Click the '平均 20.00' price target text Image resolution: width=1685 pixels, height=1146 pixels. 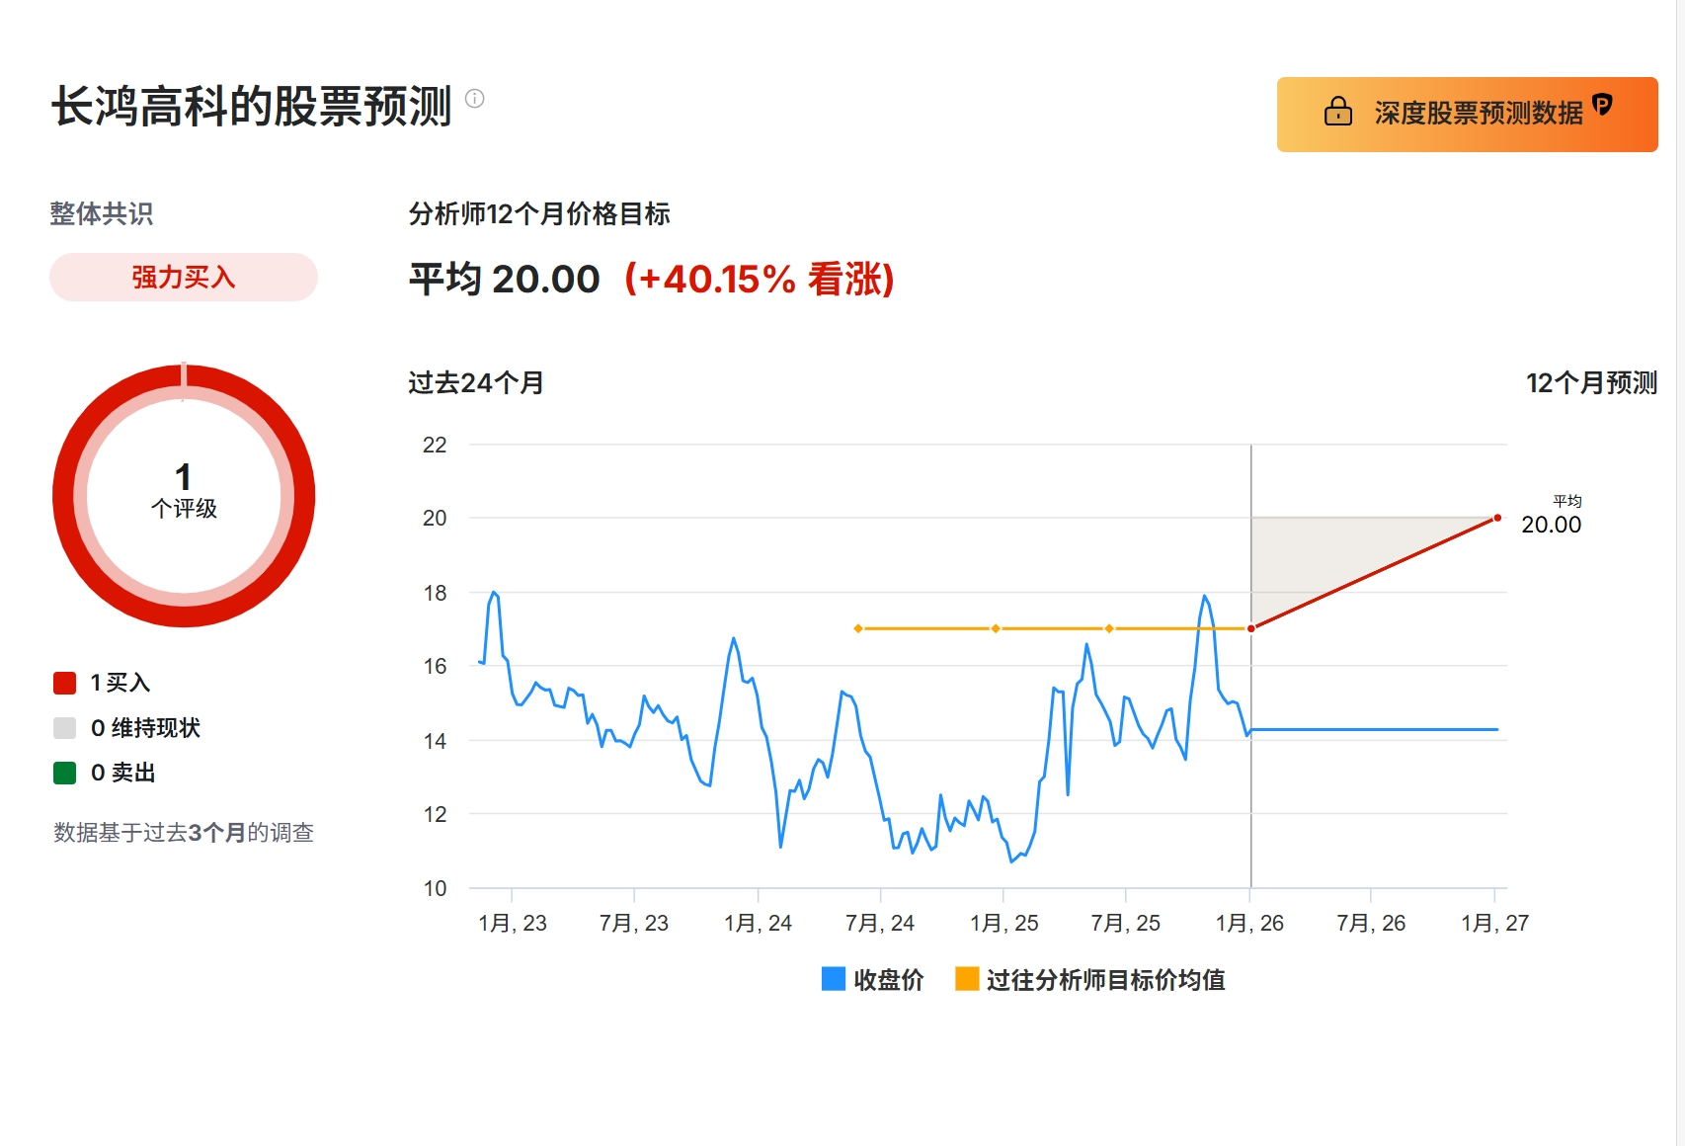pos(505,280)
